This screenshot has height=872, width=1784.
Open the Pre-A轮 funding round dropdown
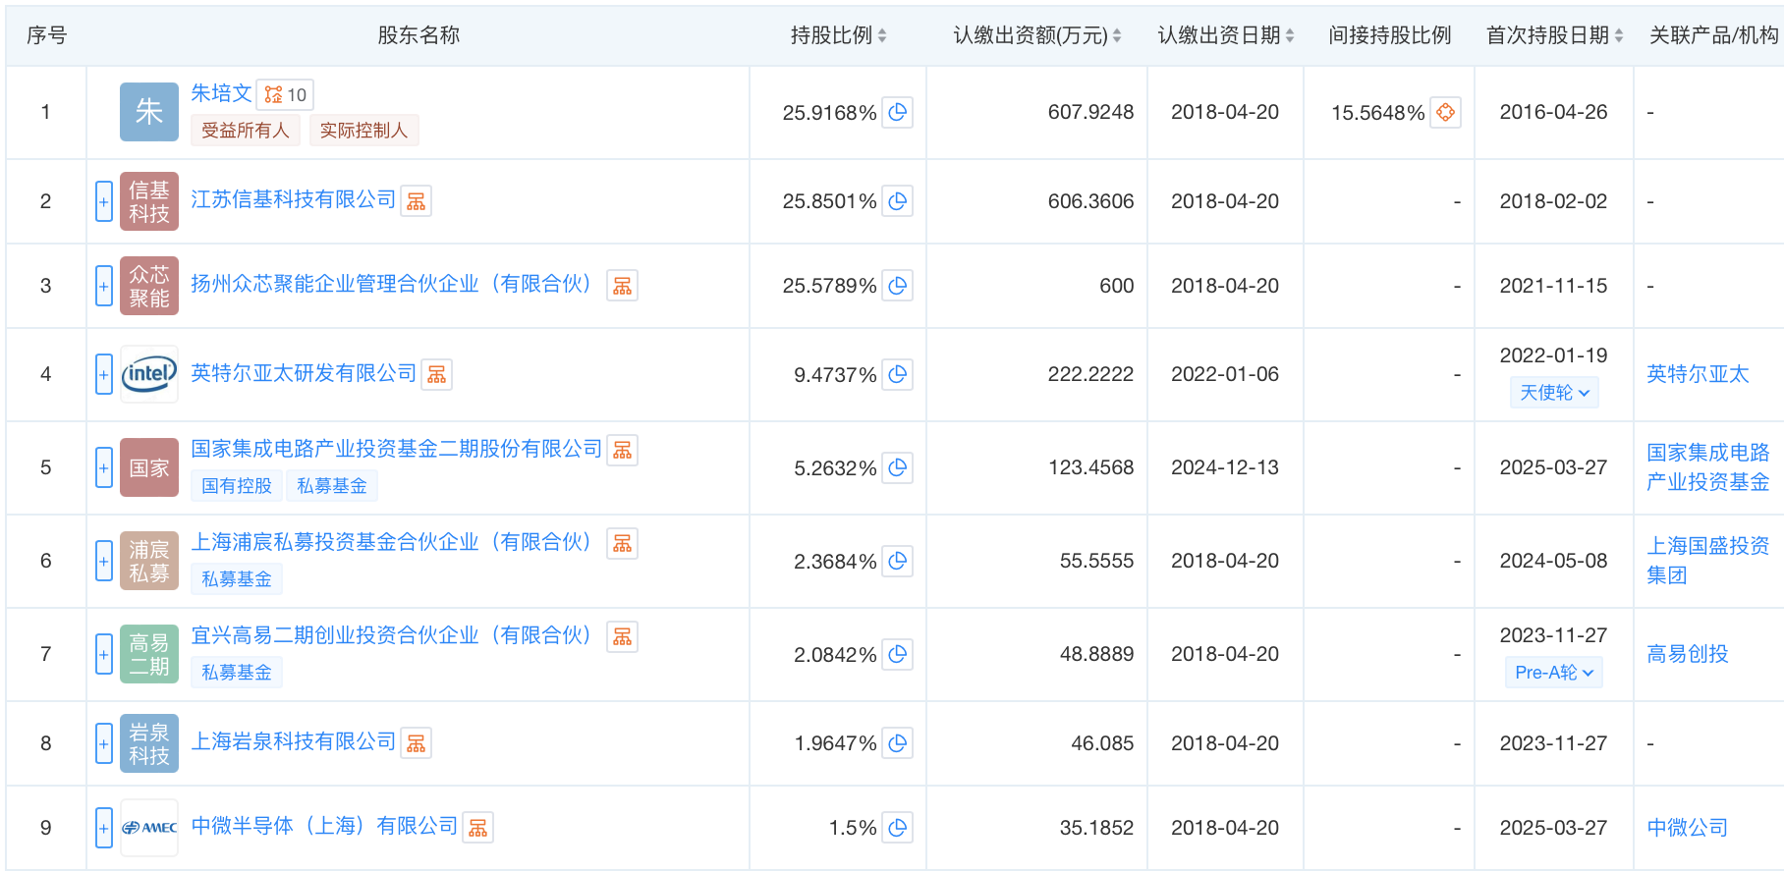1553,673
